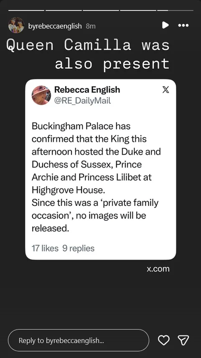Open the x.com link below the card
The width and height of the screenshot is (201, 358).
tap(158, 269)
